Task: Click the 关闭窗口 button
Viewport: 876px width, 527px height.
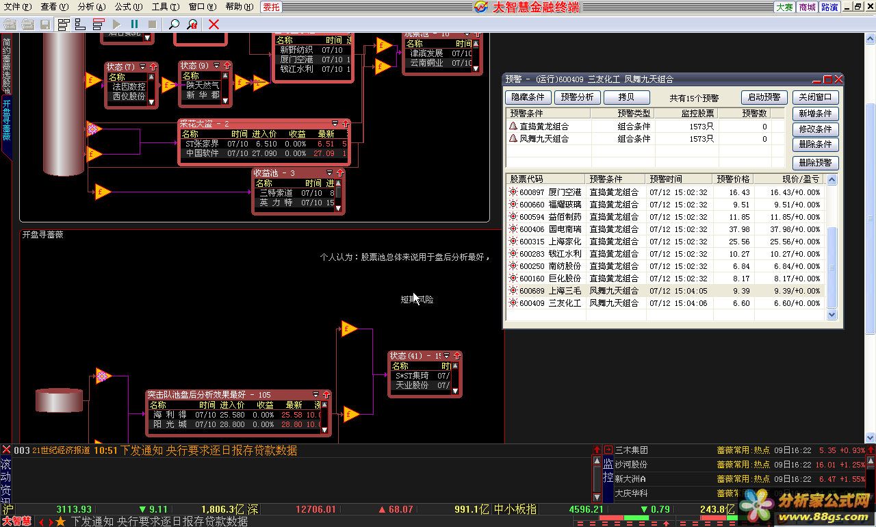Action: click(x=815, y=97)
